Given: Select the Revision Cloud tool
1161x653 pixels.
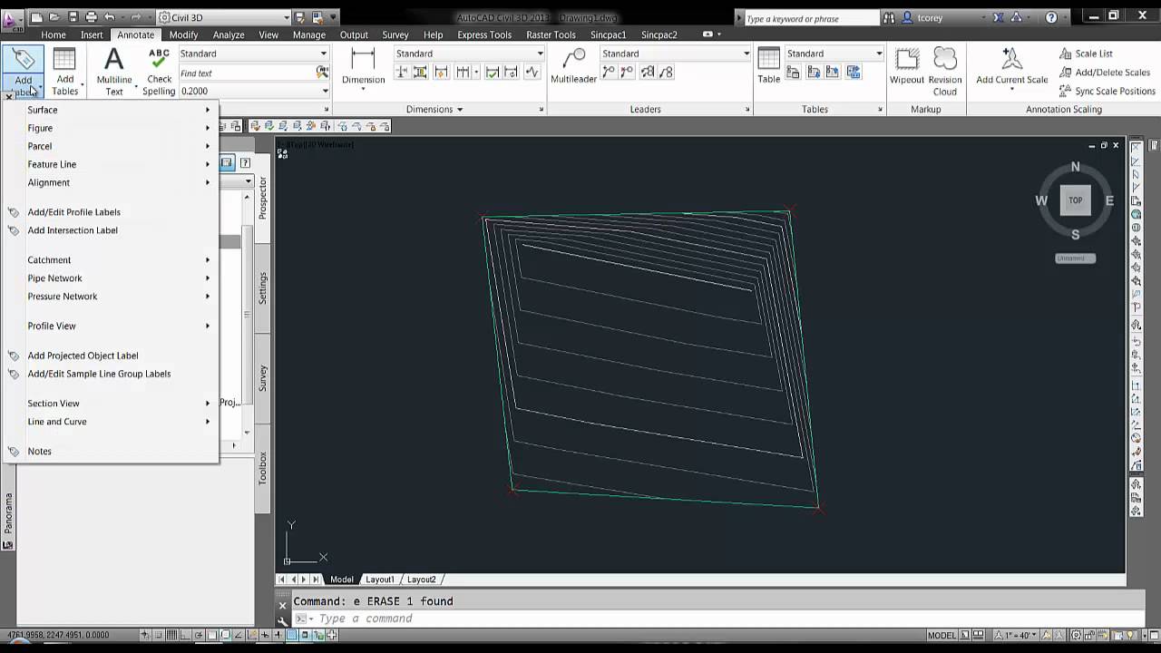Looking at the screenshot, I should pos(945,70).
